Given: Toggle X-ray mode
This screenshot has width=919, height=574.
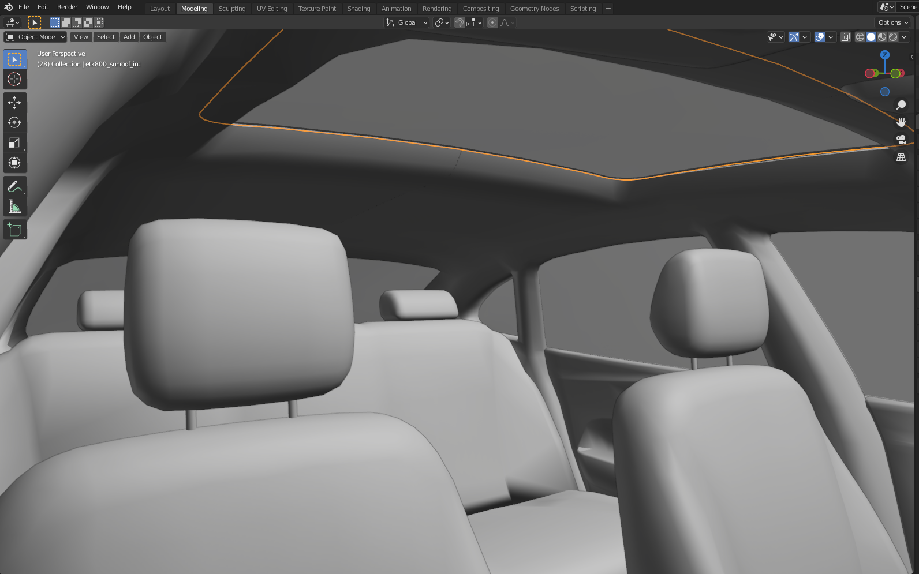Looking at the screenshot, I should [846, 37].
